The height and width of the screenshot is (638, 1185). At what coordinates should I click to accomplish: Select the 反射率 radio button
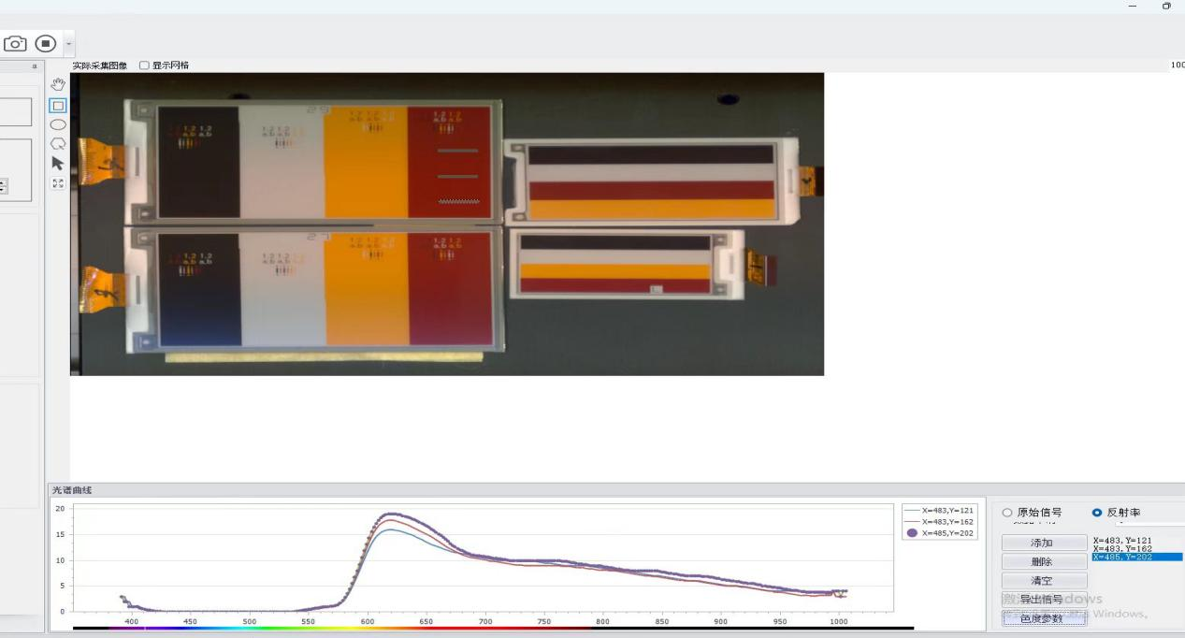1097,513
